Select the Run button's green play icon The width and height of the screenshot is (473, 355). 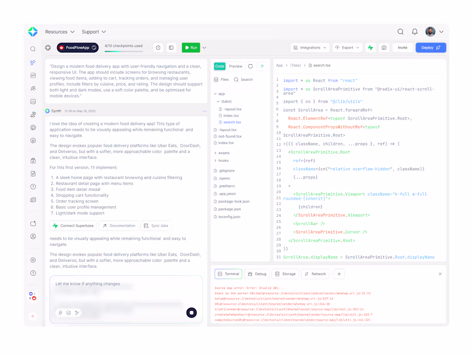(x=187, y=48)
